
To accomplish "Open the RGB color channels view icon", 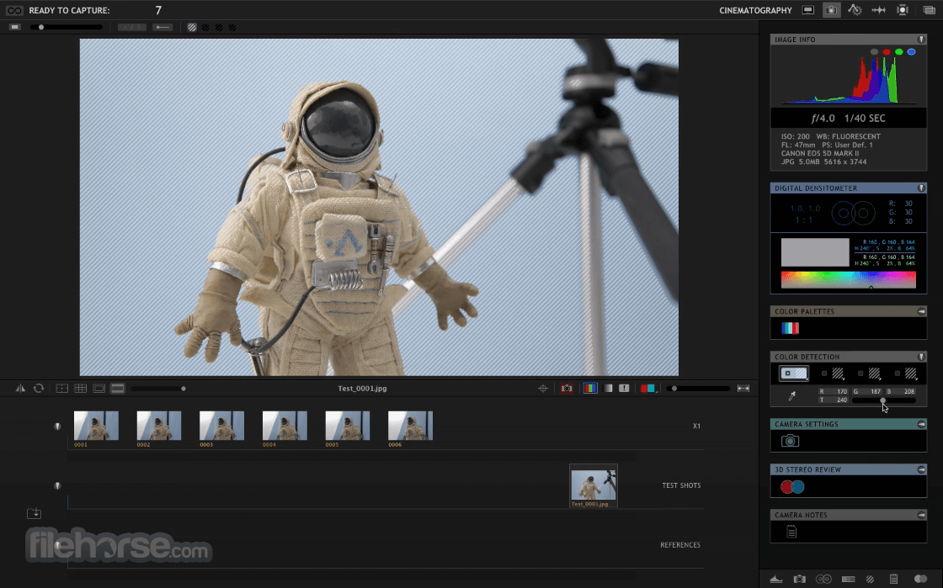I will click(591, 388).
